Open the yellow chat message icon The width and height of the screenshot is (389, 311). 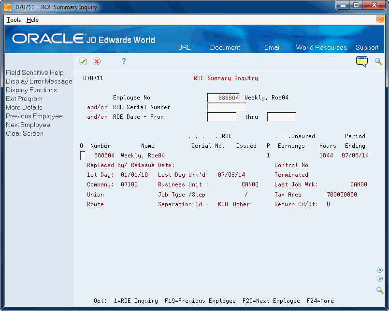[x=362, y=61]
